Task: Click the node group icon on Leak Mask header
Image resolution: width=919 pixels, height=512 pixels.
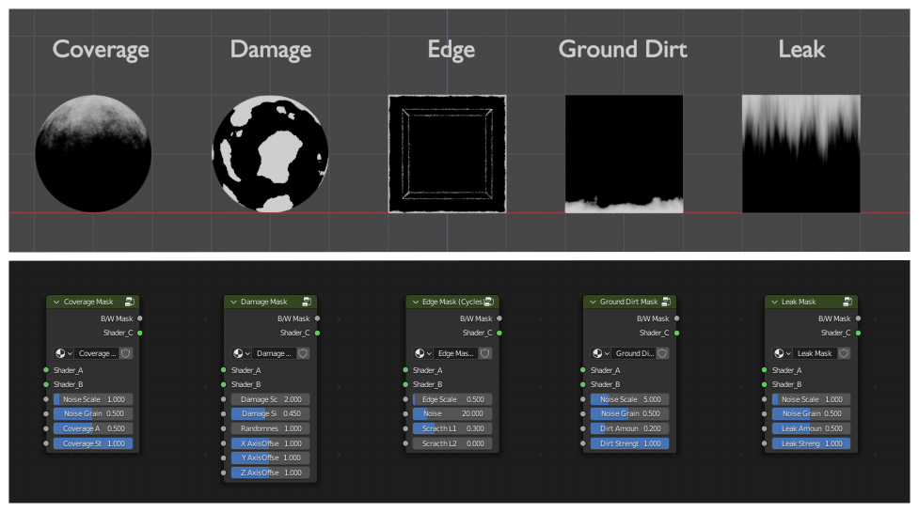Action: 848,302
